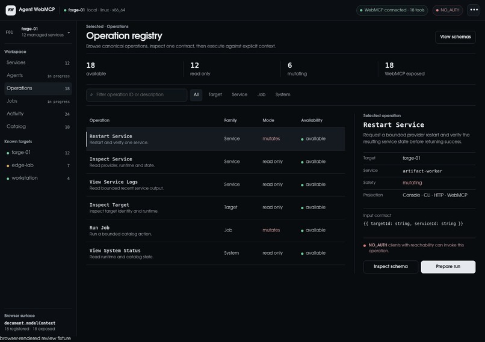Select the View Service Logs row
Image resolution: width=485 pixels, height=342 pixels.
pos(215,185)
